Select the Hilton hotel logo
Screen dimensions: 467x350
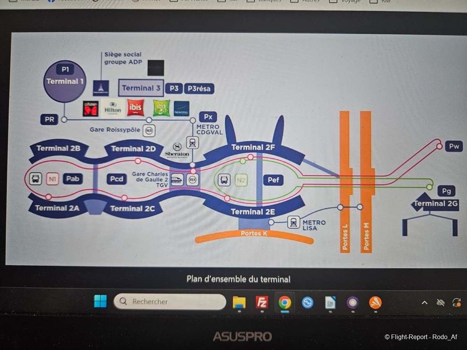pos(113,108)
